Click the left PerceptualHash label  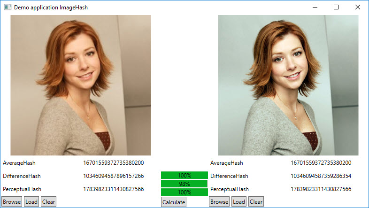(x=22, y=189)
